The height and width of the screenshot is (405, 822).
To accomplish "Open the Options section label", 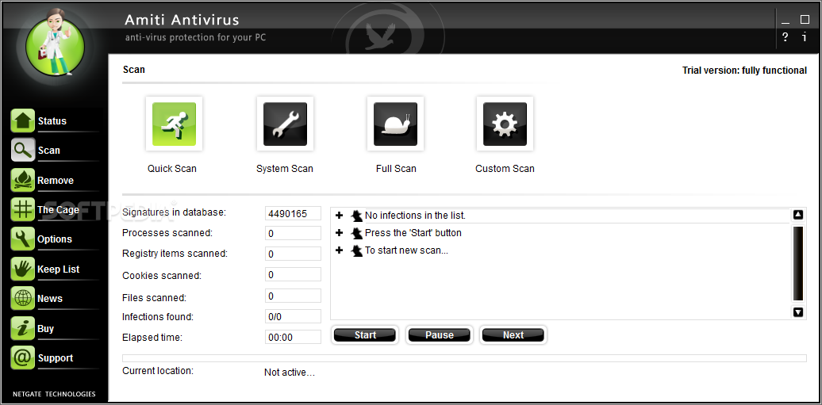I will (x=55, y=239).
